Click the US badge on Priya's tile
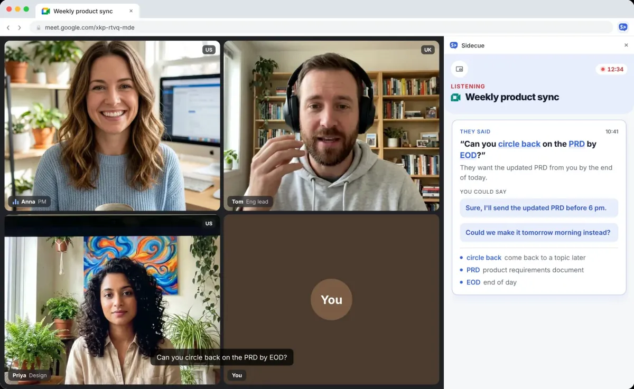Viewport: 634px width, 389px height. [209, 223]
